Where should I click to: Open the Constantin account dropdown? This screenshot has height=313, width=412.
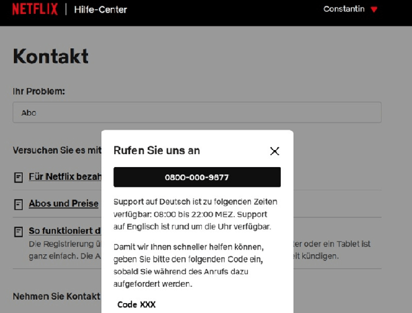(x=350, y=9)
